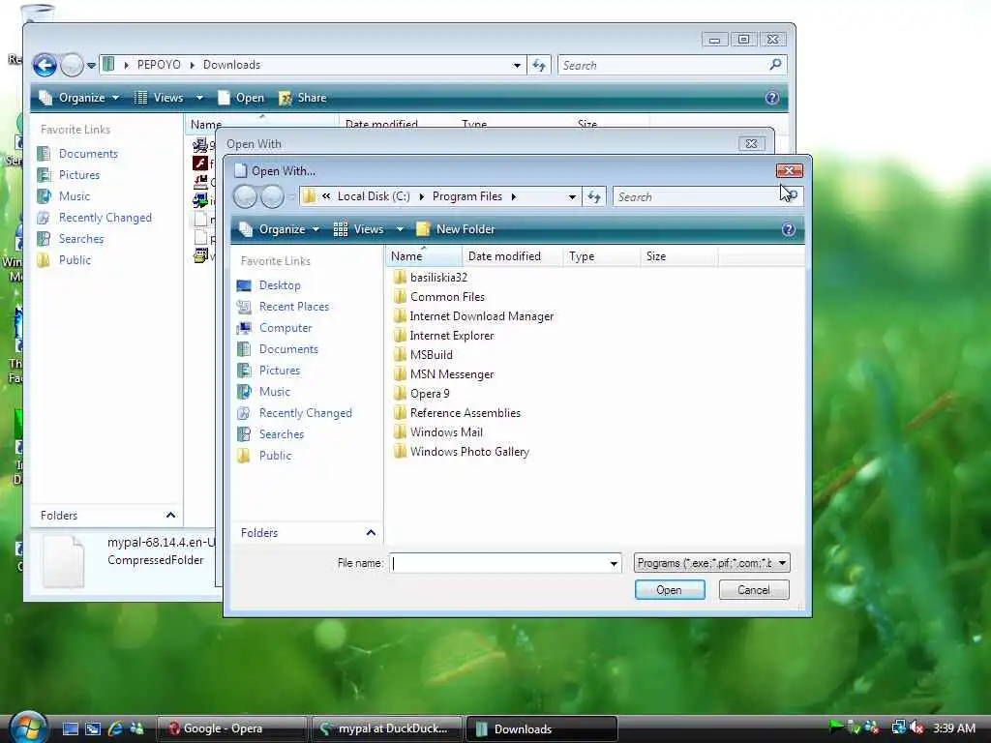
Task: Switch to Google - Opera taskbar button
Action: click(x=230, y=729)
